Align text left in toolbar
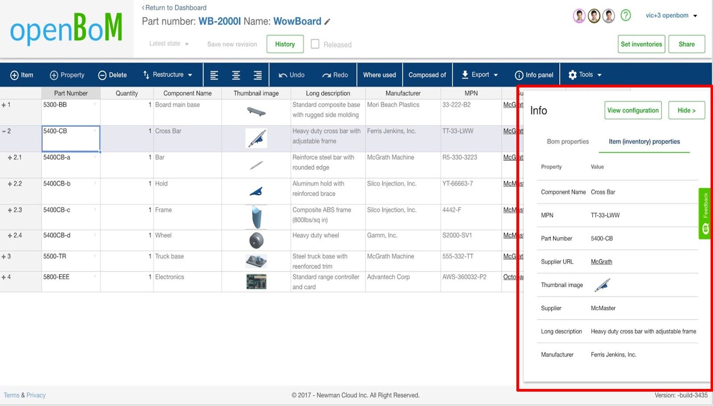Viewport: 713px width, 406px height. [214, 75]
